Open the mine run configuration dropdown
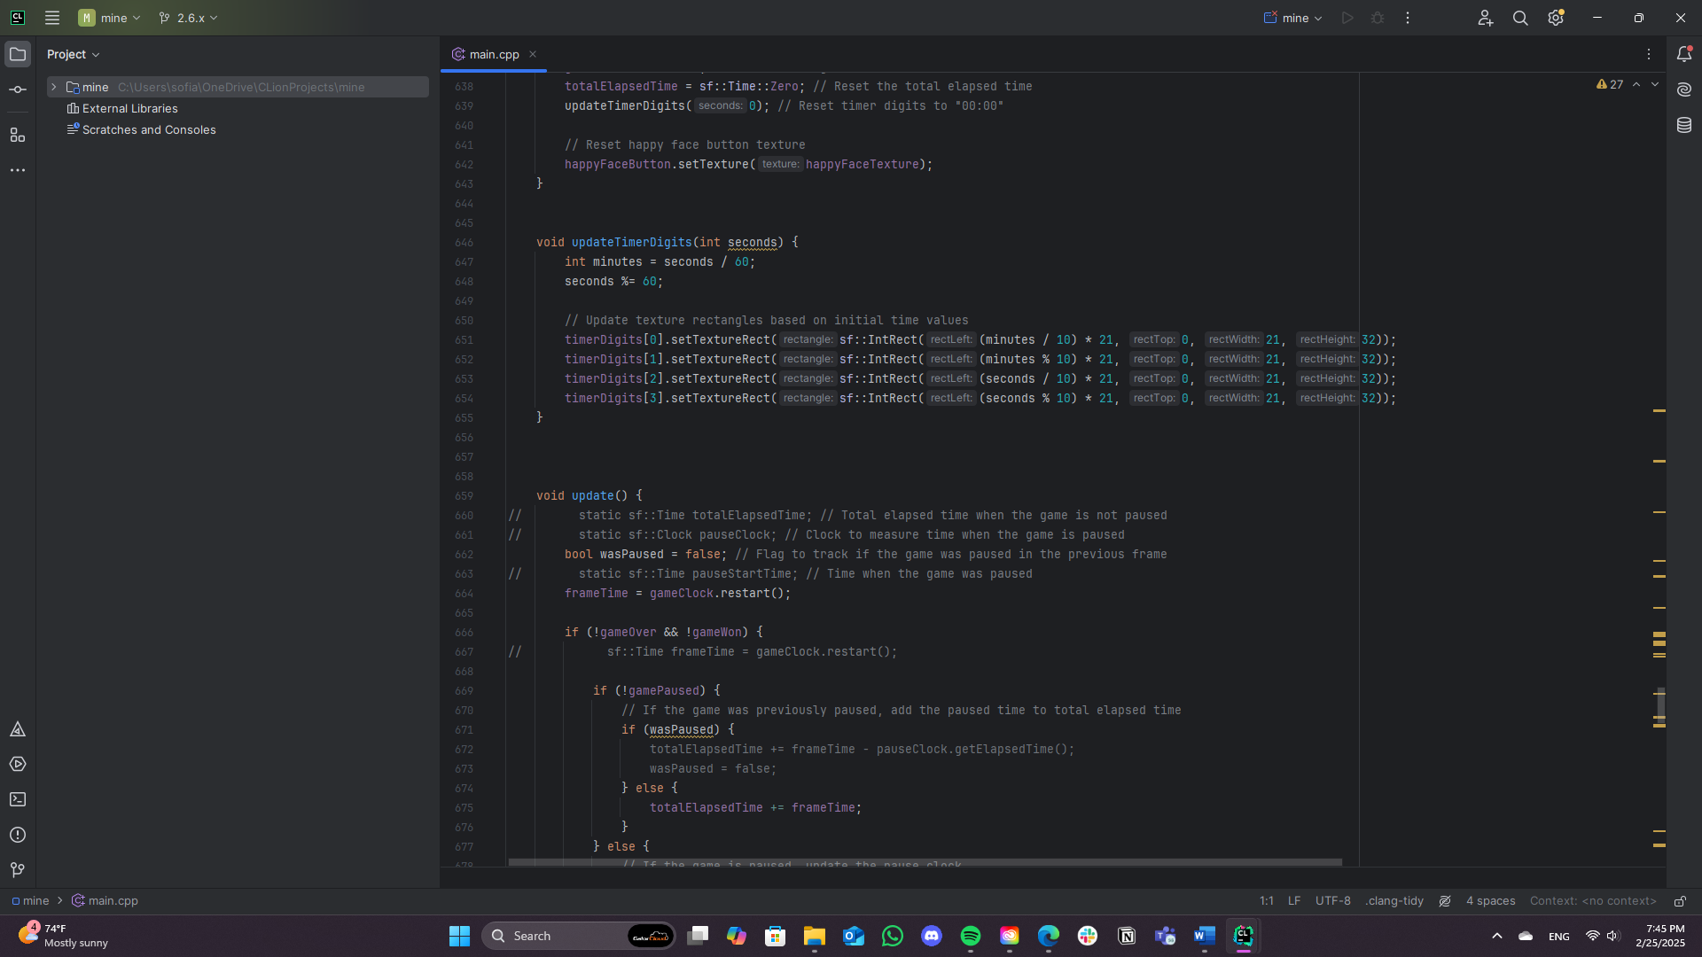The width and height of the screenshot is (1702, 957). coord(1293,18)
